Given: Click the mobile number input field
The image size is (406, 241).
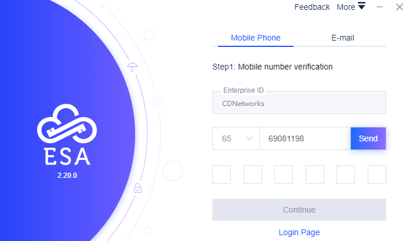Looking at the screenshot, I should (305, 138).
